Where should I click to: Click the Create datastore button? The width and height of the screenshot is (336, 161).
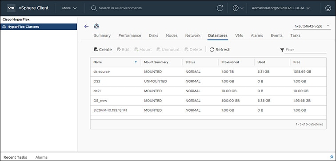point(103,49)
